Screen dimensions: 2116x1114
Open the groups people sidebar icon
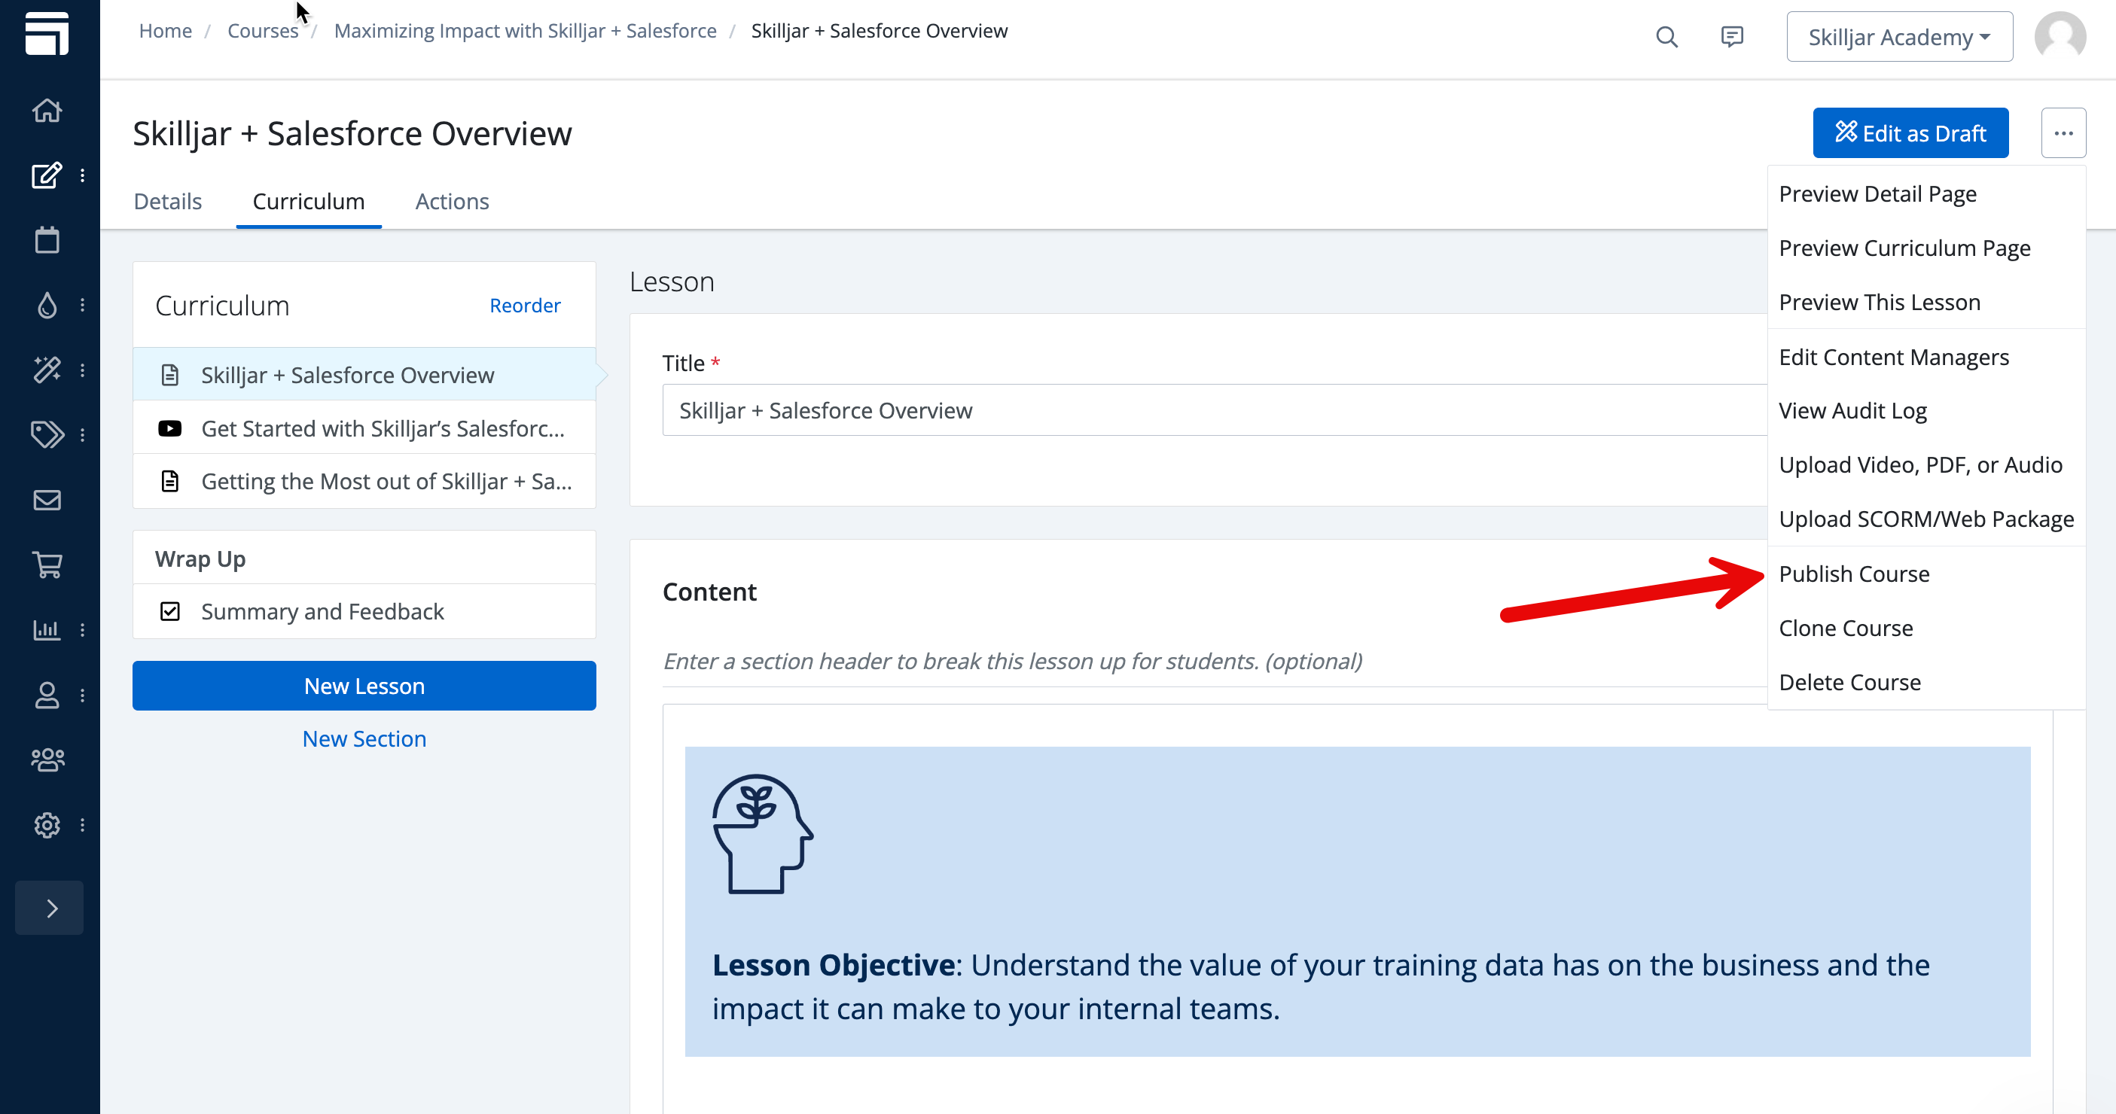click(x=47, y=759)
